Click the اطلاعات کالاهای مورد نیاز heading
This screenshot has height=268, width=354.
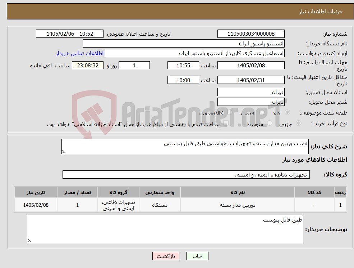pos(315,160)
